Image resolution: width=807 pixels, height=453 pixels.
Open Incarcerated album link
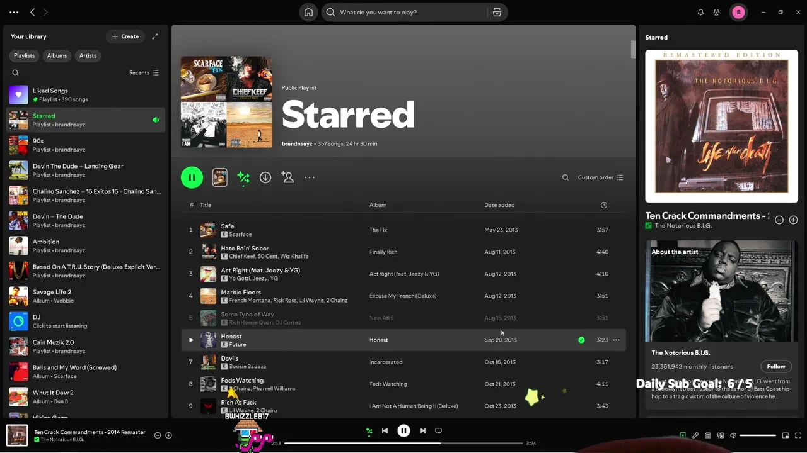(386, 362)
